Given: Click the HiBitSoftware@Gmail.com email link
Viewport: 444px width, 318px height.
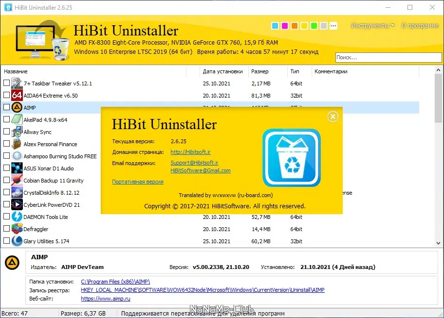Looking at the screenshot, I should pos(201,170).
